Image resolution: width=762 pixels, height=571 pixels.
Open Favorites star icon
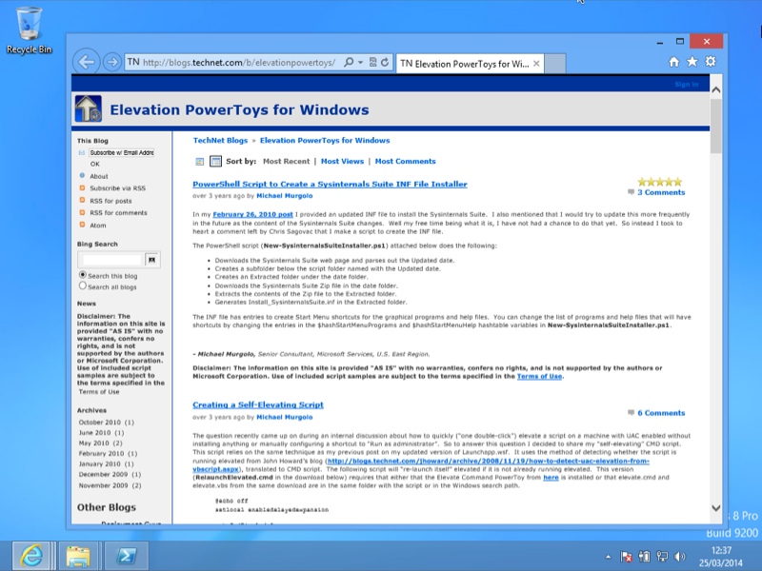coord(692,62)
